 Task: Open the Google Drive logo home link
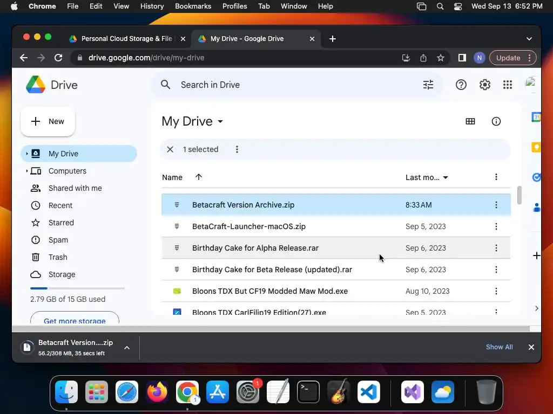pyautogui.click(x=52, y=85)
